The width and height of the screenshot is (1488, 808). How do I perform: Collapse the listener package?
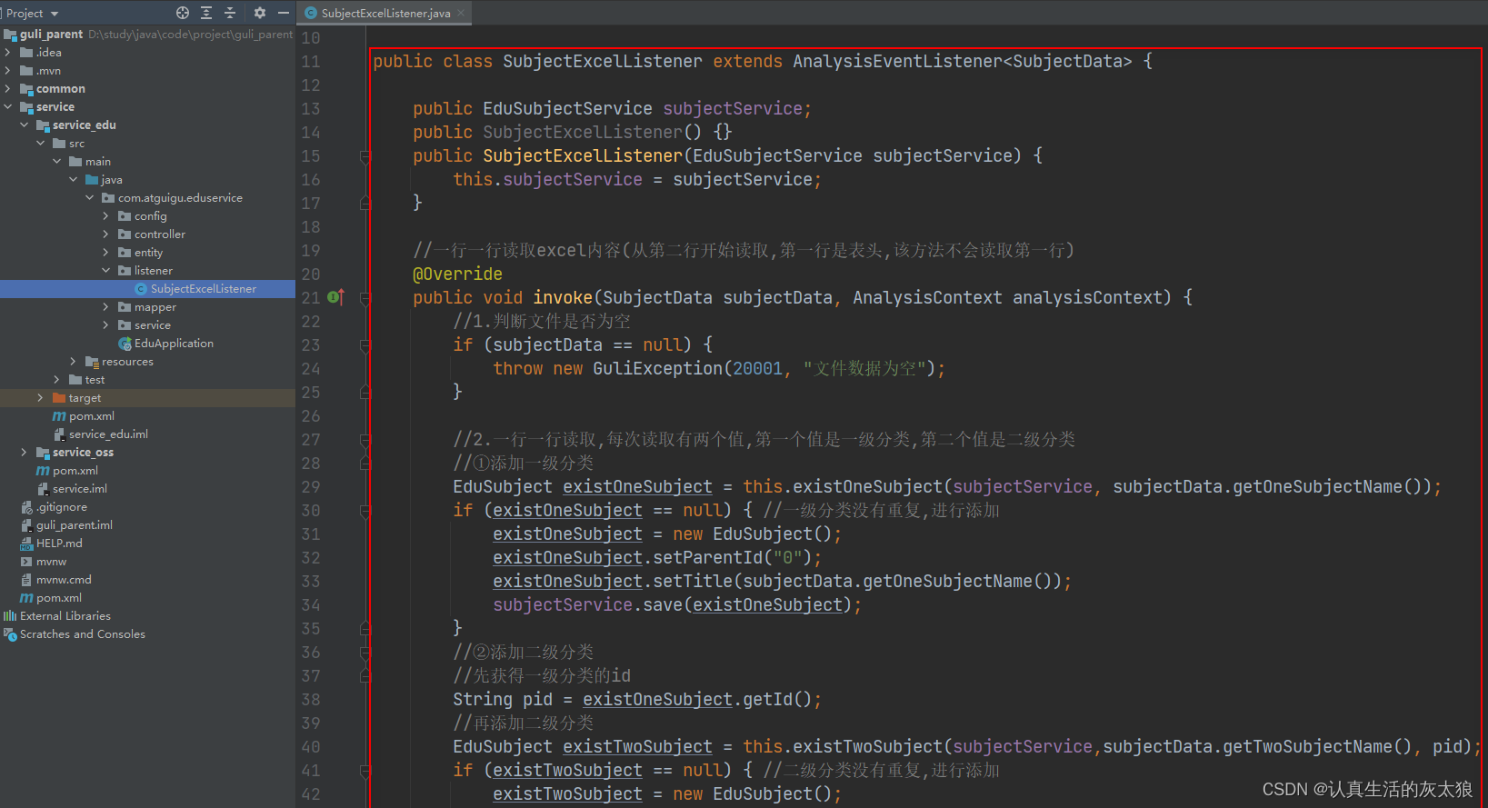point(106,271)
